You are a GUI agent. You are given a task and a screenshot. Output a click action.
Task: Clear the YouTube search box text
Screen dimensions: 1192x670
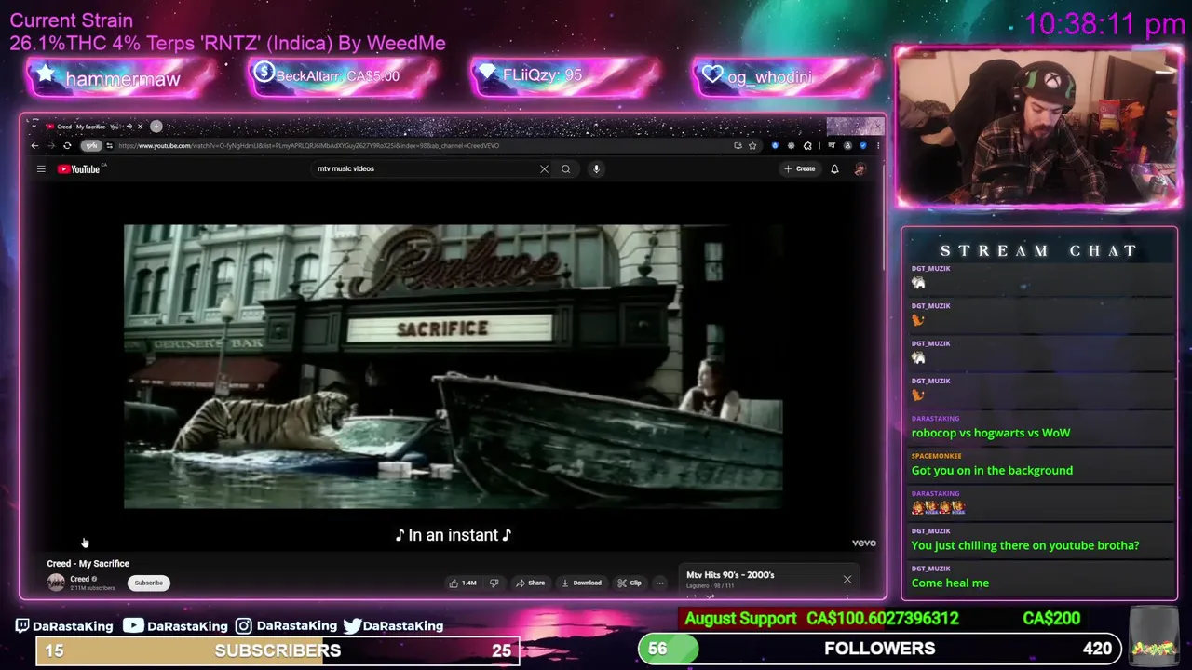(x=544, y=168)
